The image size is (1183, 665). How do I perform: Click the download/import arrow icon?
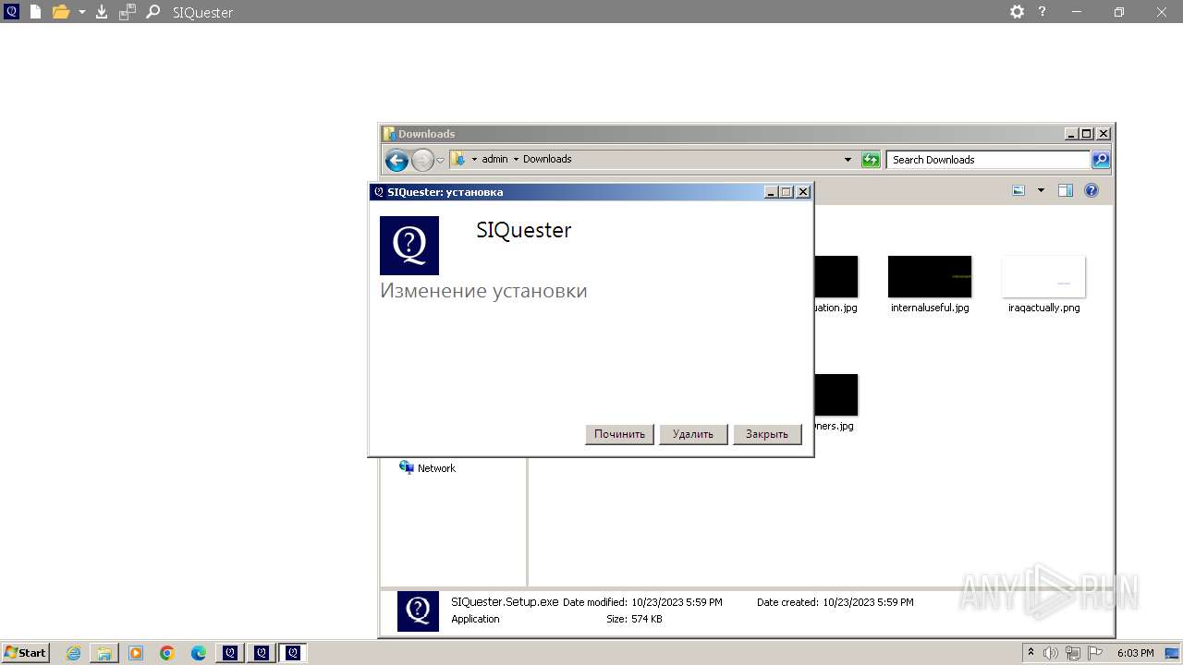pyautogui.click(x=102, y=12)
